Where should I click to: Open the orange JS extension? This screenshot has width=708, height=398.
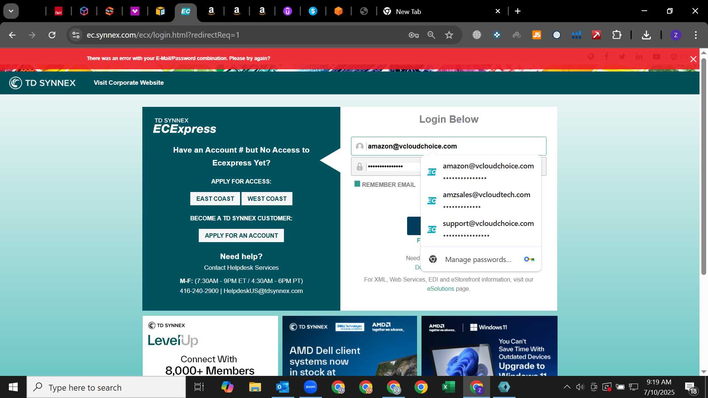click(537, 35)
